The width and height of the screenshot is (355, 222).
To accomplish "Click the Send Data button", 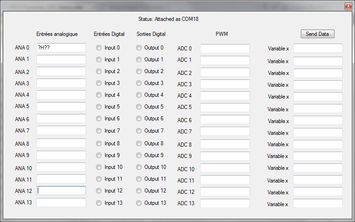I will coord(317,34).
